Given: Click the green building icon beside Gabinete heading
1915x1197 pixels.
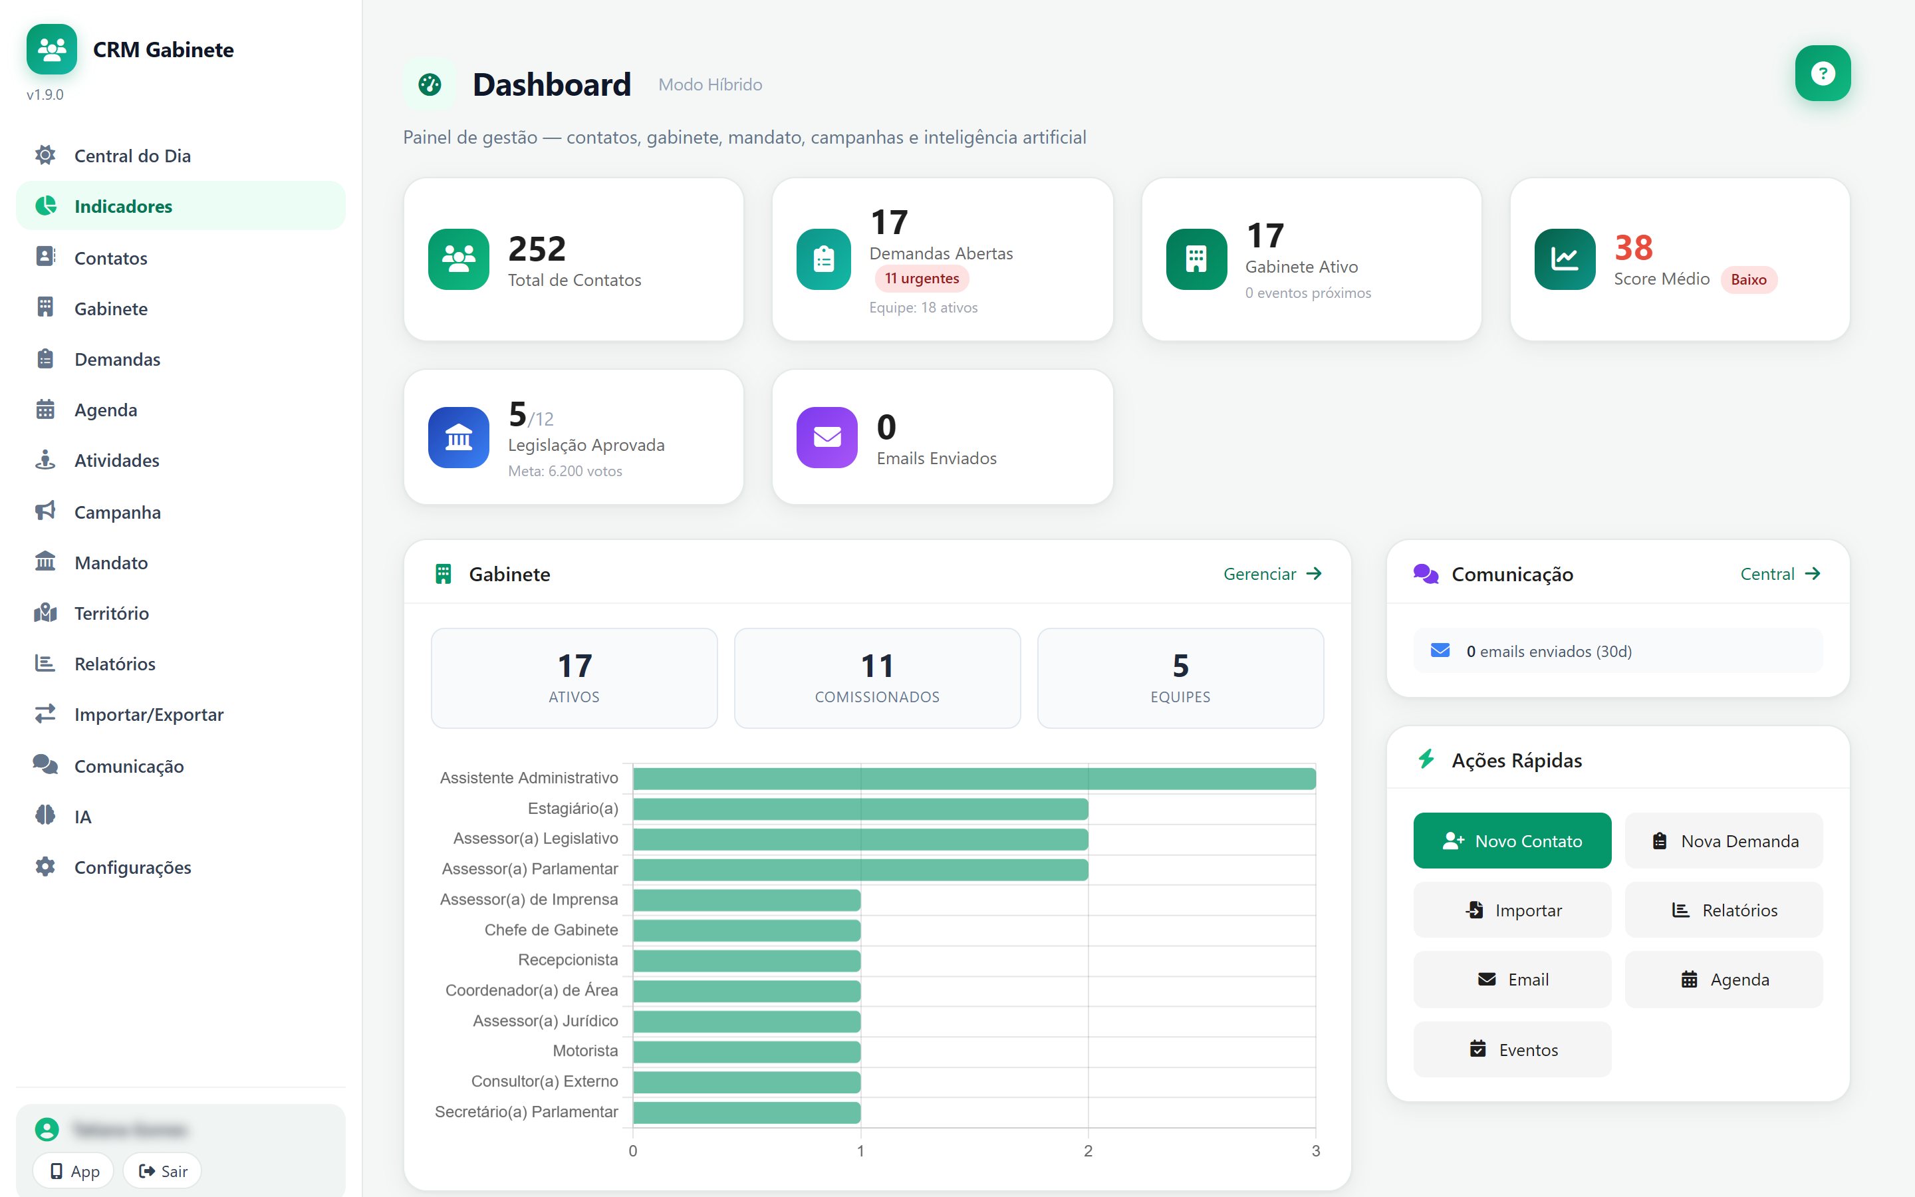Looking at the screenshot, I should (x=443, y=574).
